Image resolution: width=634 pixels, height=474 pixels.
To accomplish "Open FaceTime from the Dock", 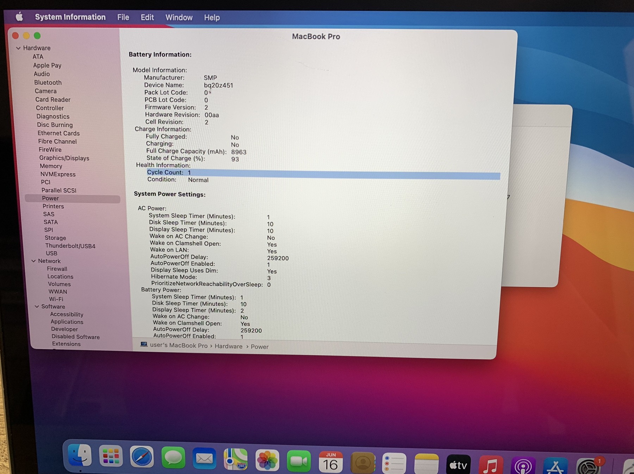I will [x=299, y=461].
